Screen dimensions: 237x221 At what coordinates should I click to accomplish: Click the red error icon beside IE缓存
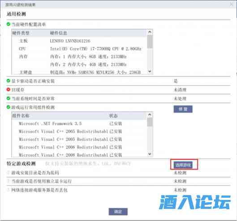tap(9, 89)
